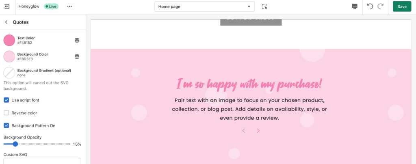Click the Live status badge

pos(51,6)
